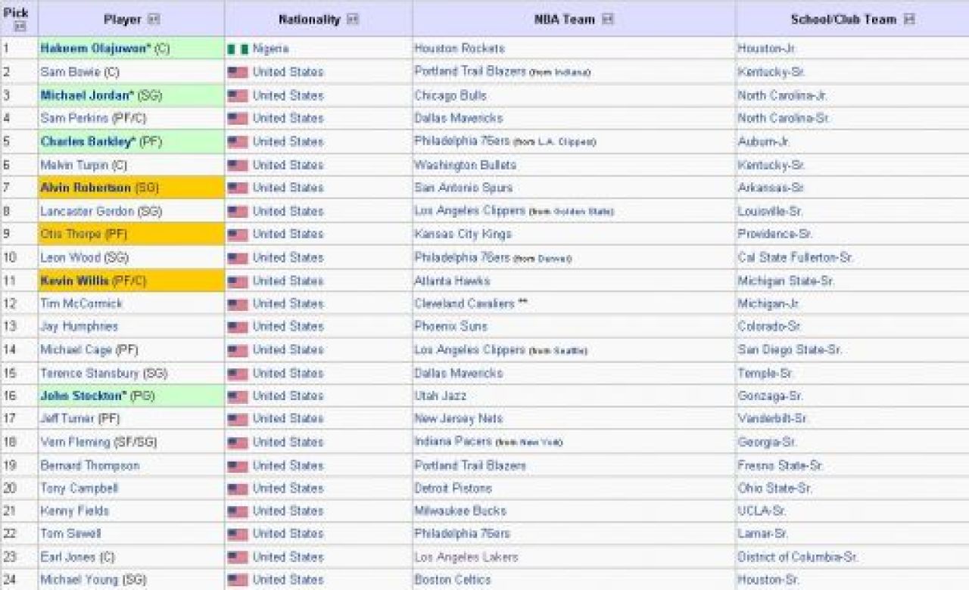969x590 pixels.
Task: Click the US flag in Charles Barkley's row
Action: click(x=238, y=142)
